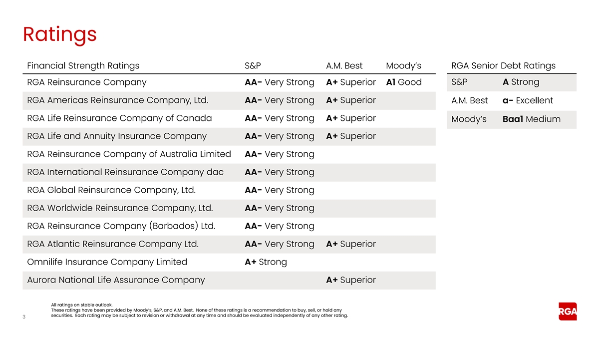Click Aurora National Life Assurance Company row
Screen dimensions: 599x337
click(116, 280)
